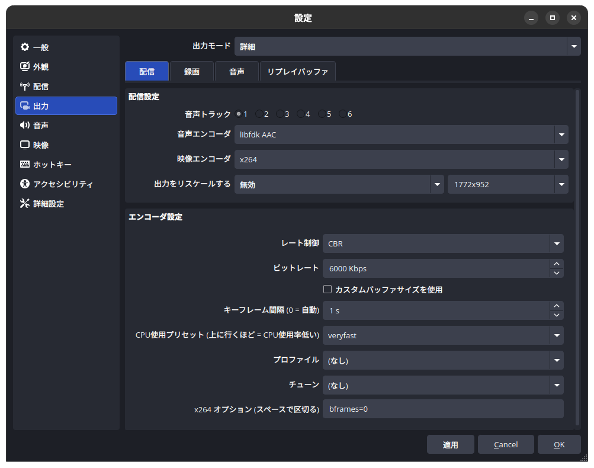Screen dimensions: 594x468
Task: Click the x264 オプション text field
Action: [442, 409]
